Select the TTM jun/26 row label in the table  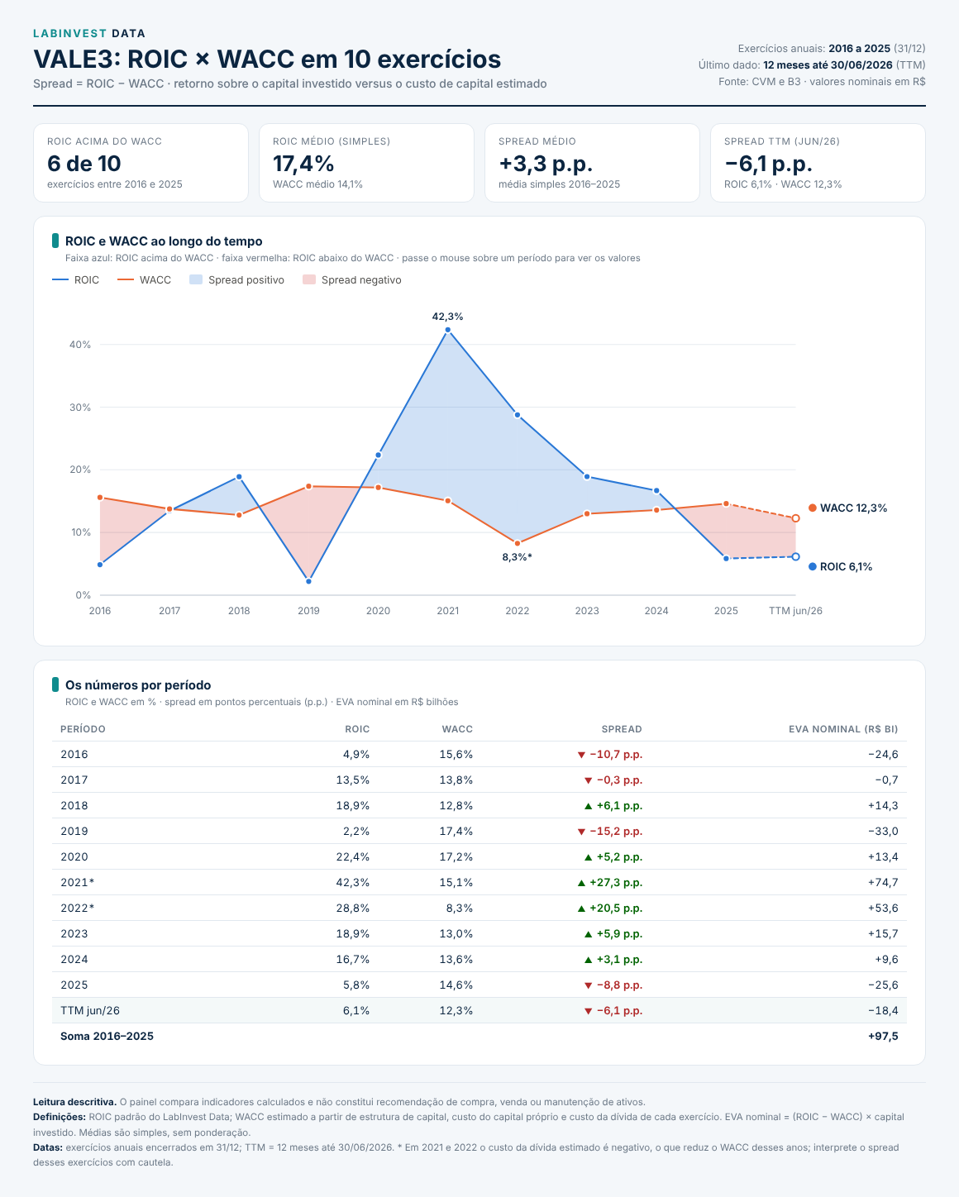pos(90,1011)
